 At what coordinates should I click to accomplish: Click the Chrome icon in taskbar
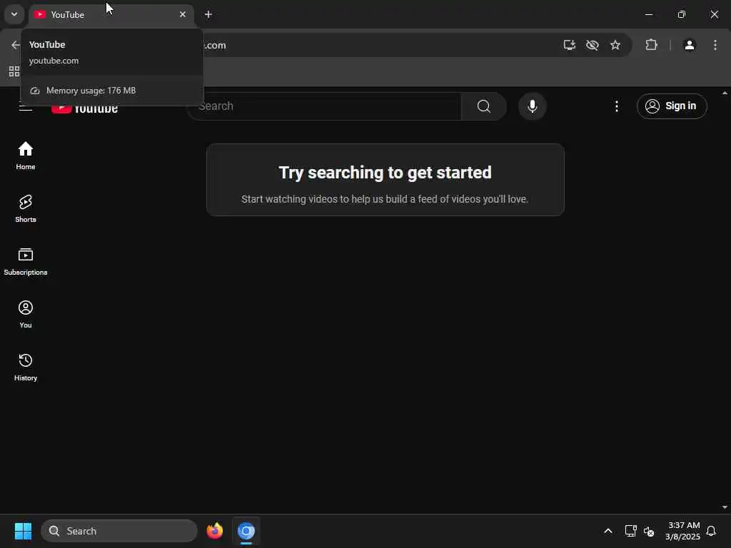click(246, 531)
